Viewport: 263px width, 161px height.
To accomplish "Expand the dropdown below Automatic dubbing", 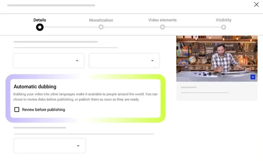I will 50,146.
